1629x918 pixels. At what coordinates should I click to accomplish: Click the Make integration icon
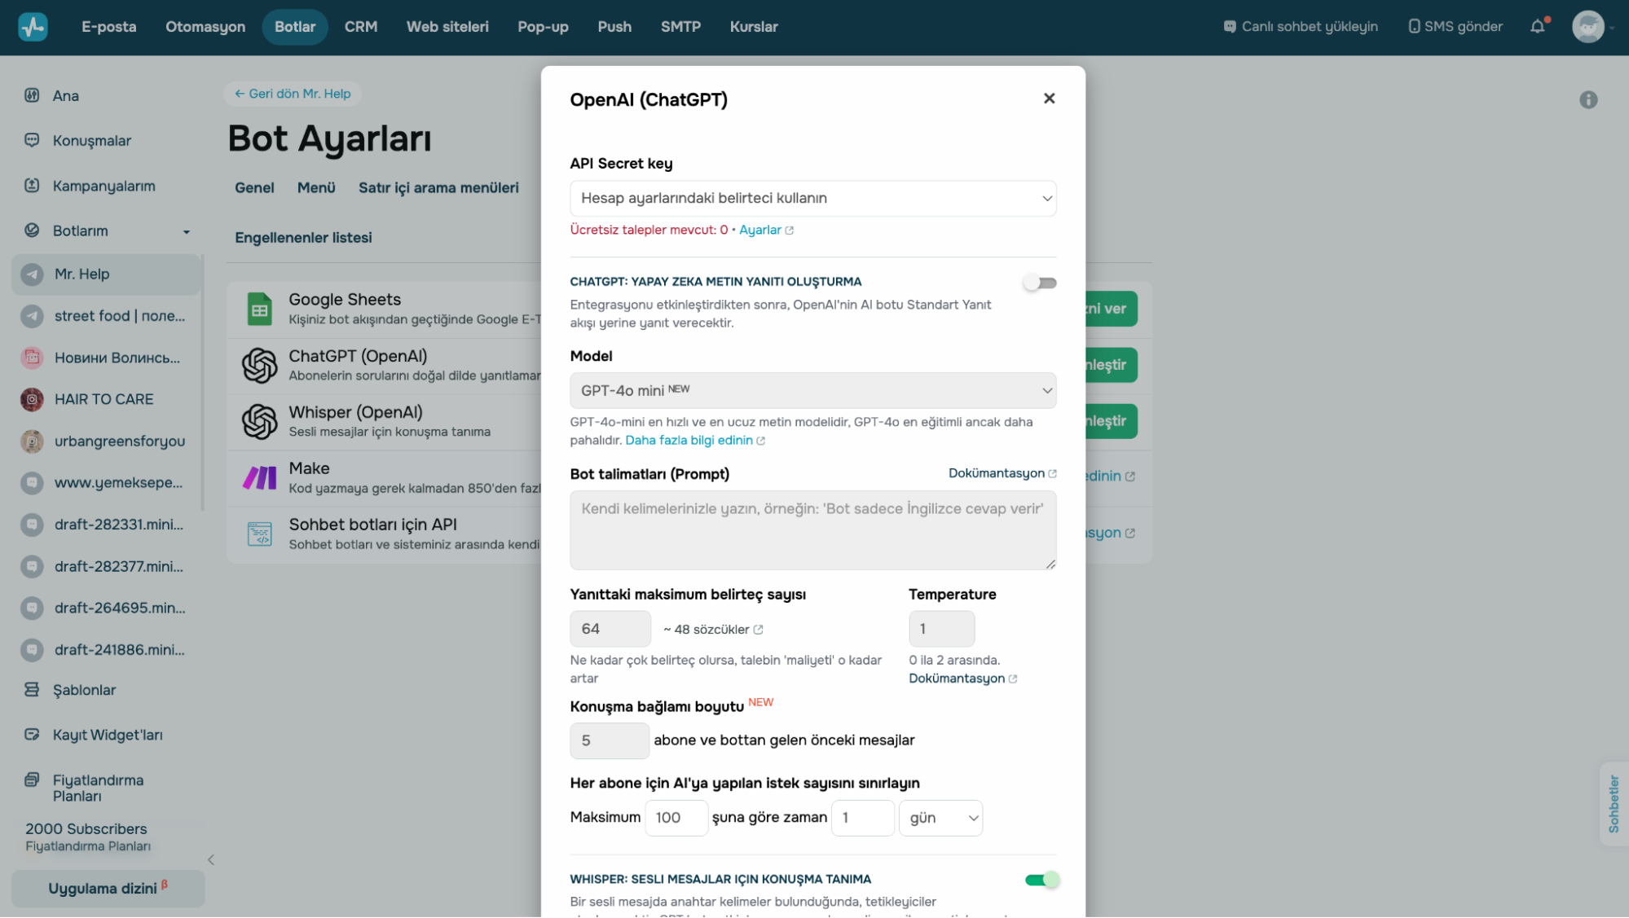click(x=259, y=477)
